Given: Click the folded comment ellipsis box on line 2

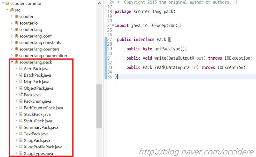Looking at the screenshot, I should click(235, 2).
